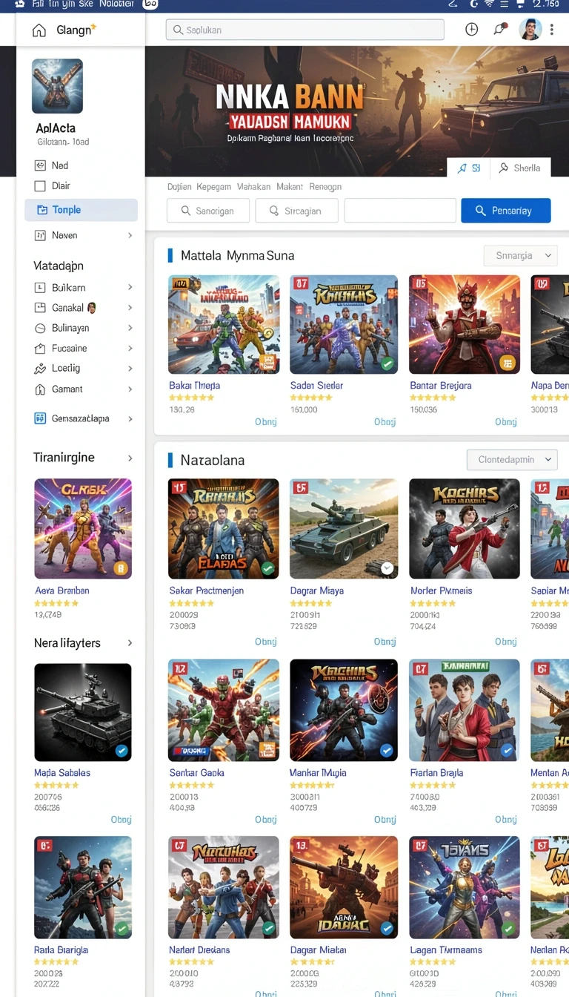Expand the Loetlig category chevron
Screen dimensions: 569x997
[x=130, y=369]
